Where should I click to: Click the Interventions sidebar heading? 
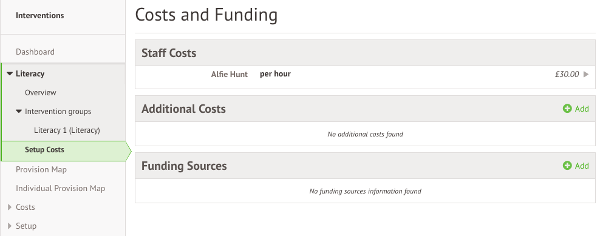click(x=40, y=16)
